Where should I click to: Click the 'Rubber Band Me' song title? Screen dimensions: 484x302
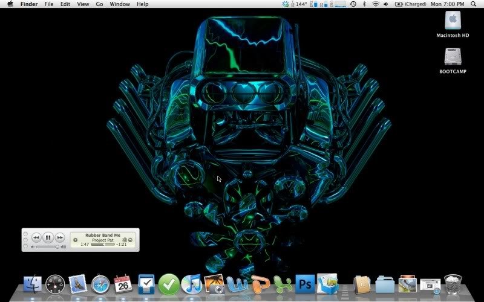(103, 235)
